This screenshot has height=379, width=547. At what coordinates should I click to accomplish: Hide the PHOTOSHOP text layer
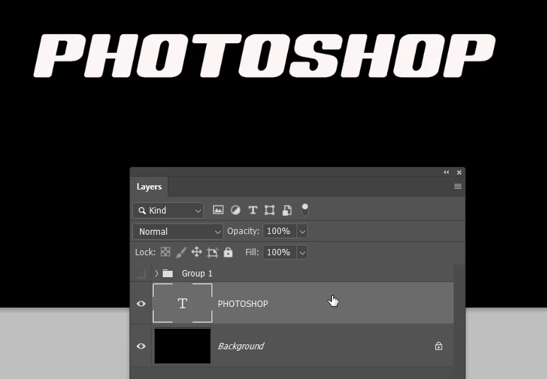tap(141, 303)
